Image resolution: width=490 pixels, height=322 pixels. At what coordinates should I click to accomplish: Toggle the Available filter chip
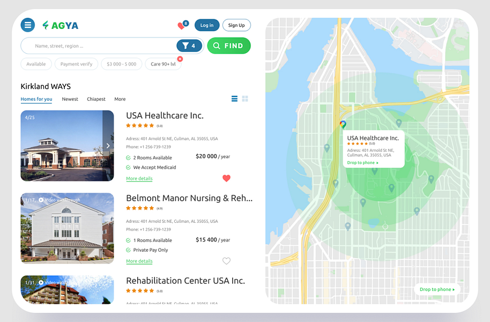(x=36, y=64)
